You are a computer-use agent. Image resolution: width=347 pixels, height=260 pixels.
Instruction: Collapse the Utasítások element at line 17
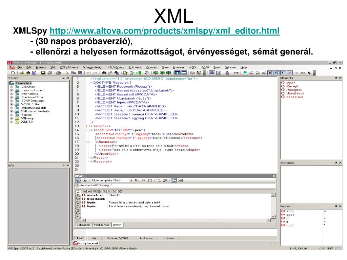(88, 142)
